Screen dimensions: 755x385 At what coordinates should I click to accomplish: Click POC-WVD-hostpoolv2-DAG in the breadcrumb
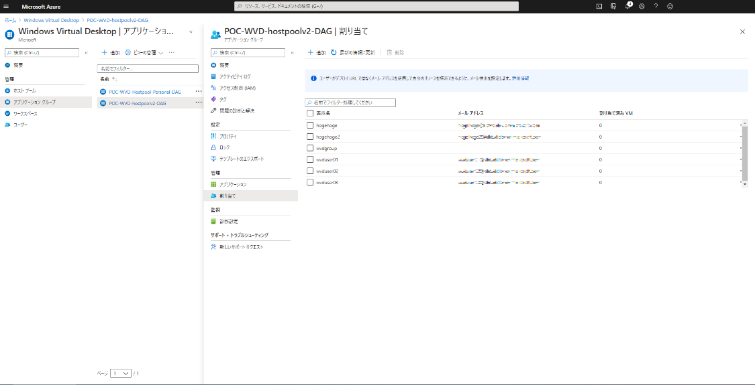[x=117, y=20]
